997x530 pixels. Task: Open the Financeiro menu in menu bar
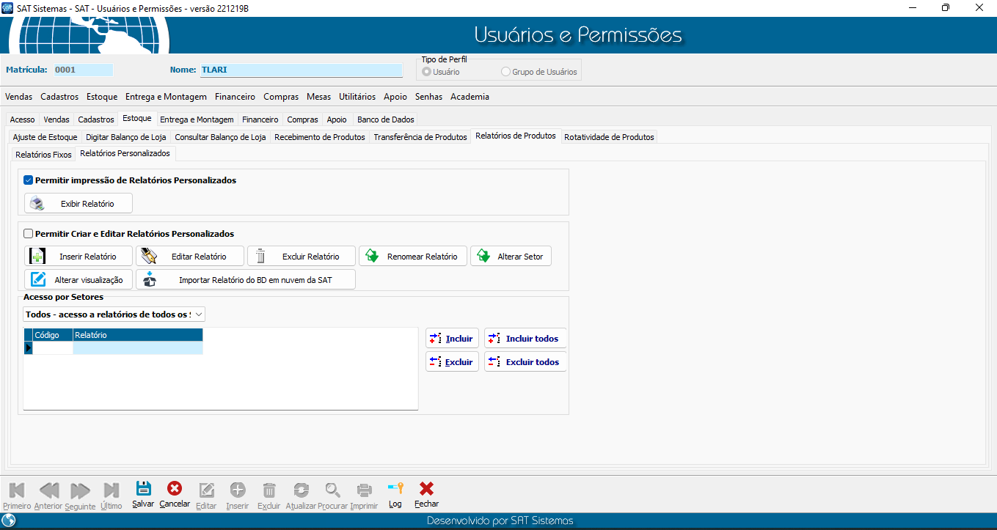(x=235, y=97)
